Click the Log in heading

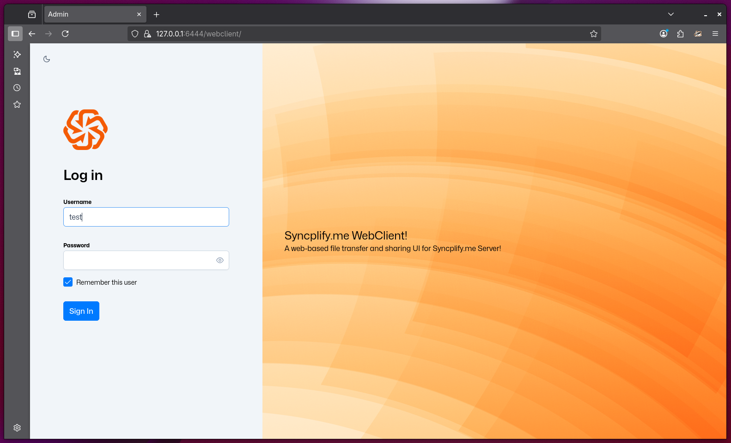tap(83, 175)
